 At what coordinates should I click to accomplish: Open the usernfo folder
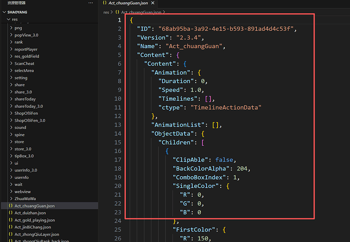21,177
